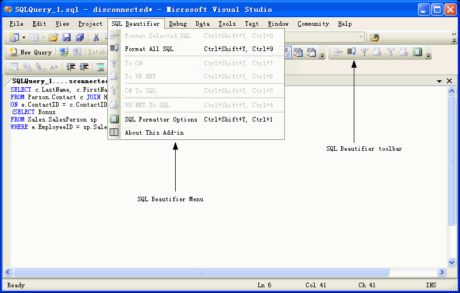Viewport: 460px width, 293px height.
Task: Click the horizontal scrollbar left arrow
Action: pos(8,272)
